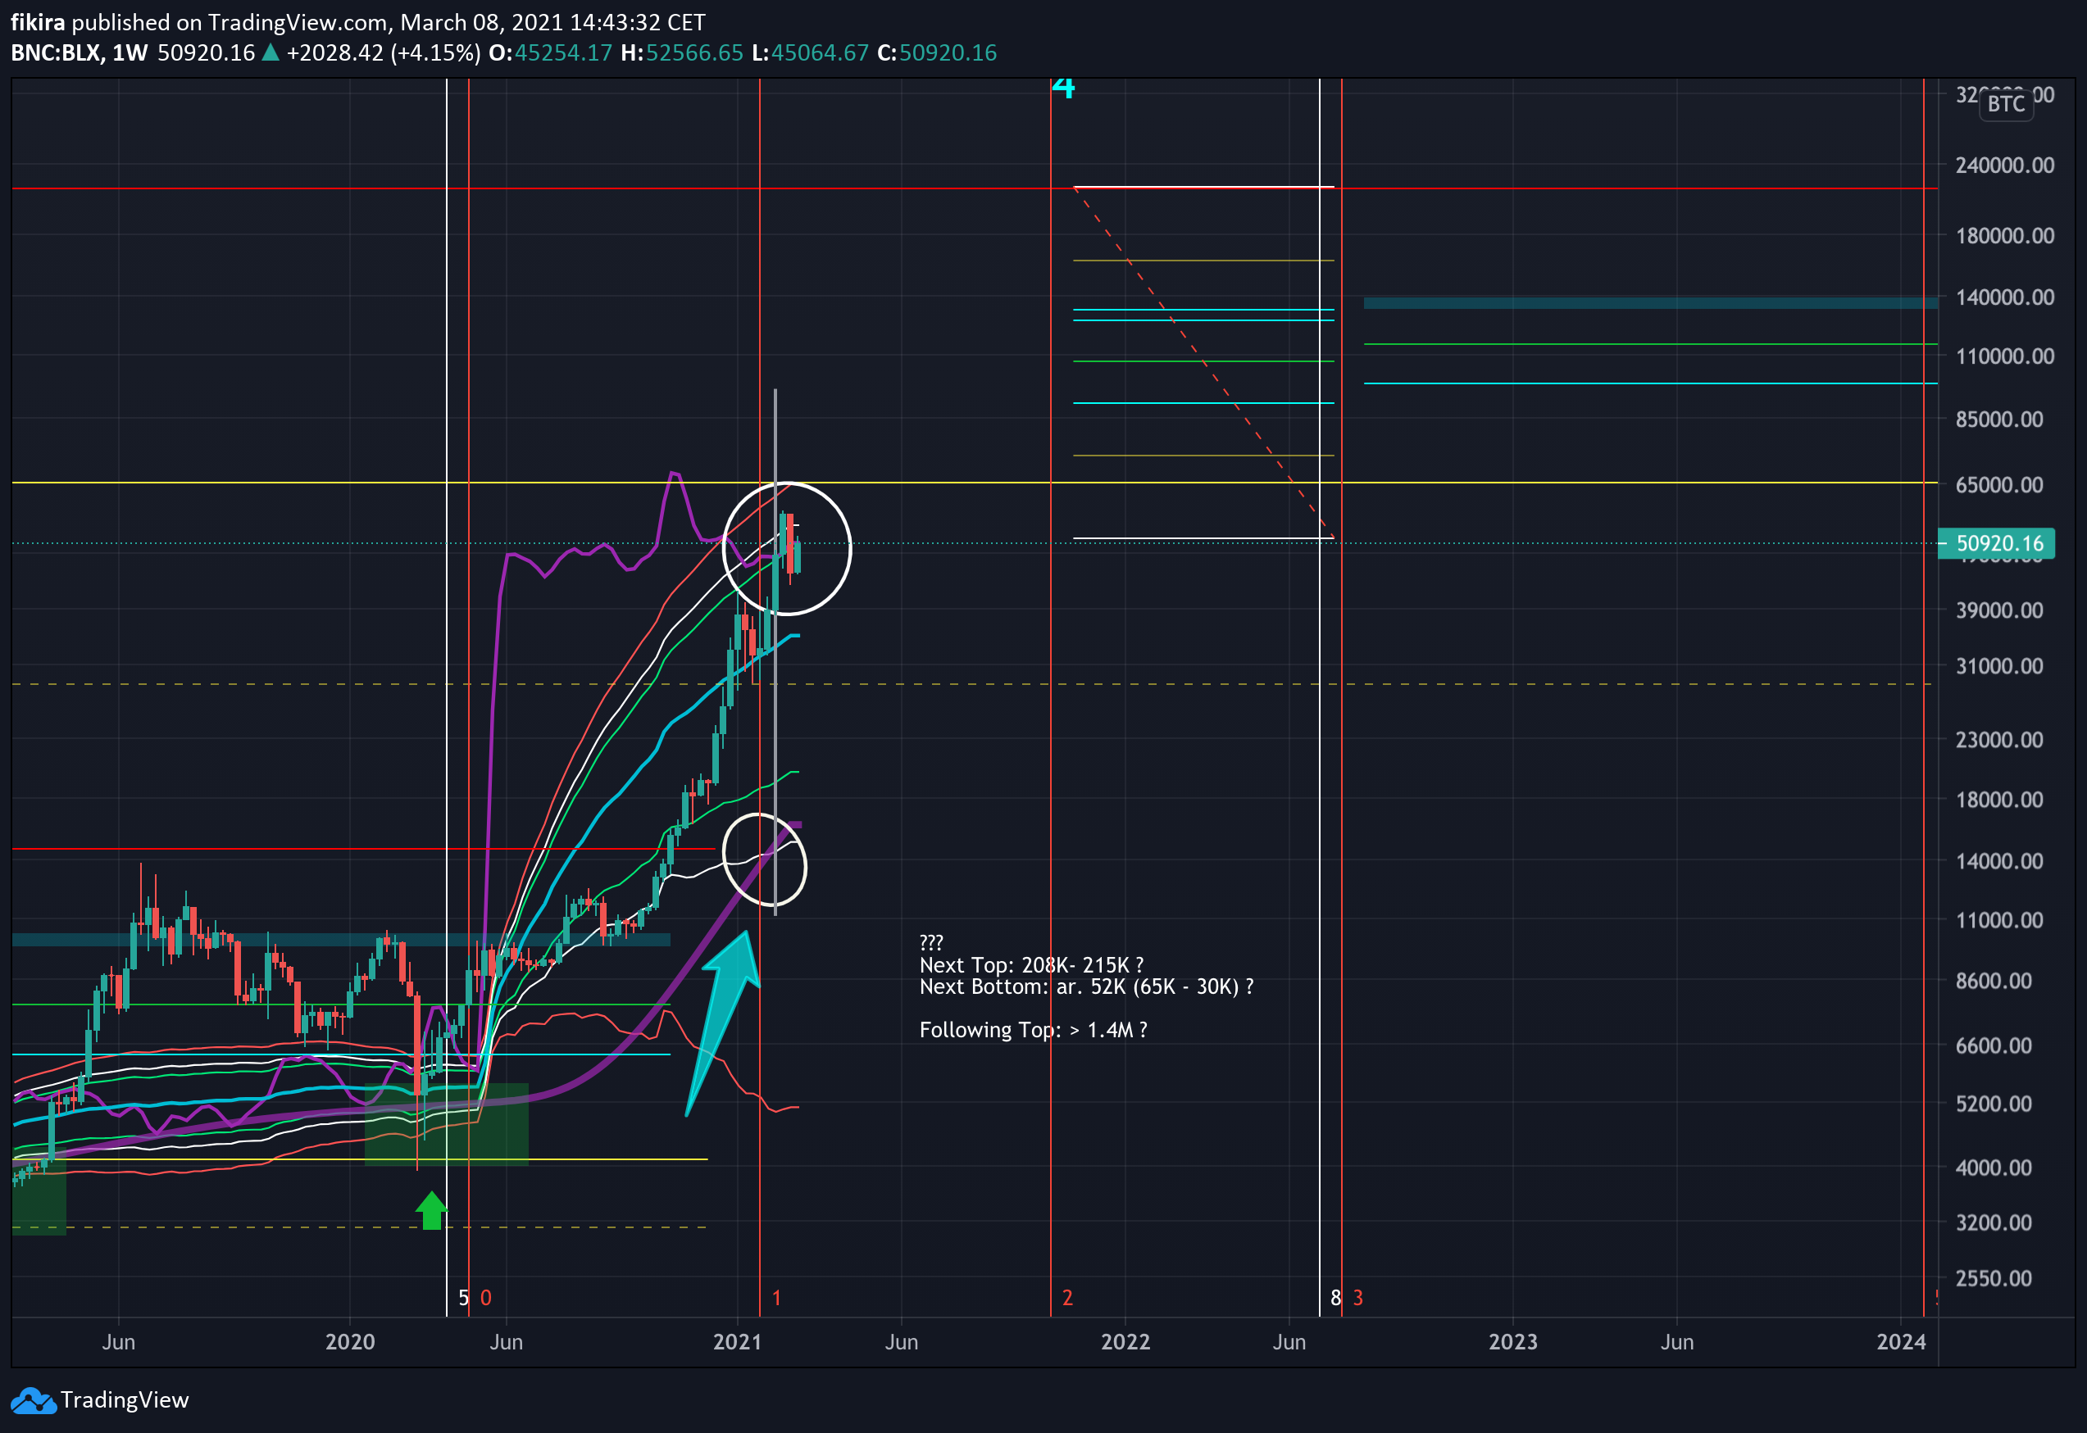Screen dimensions: 2087x1433
Task: Open the TradingView wordmark link
Action: point(124,1399)
